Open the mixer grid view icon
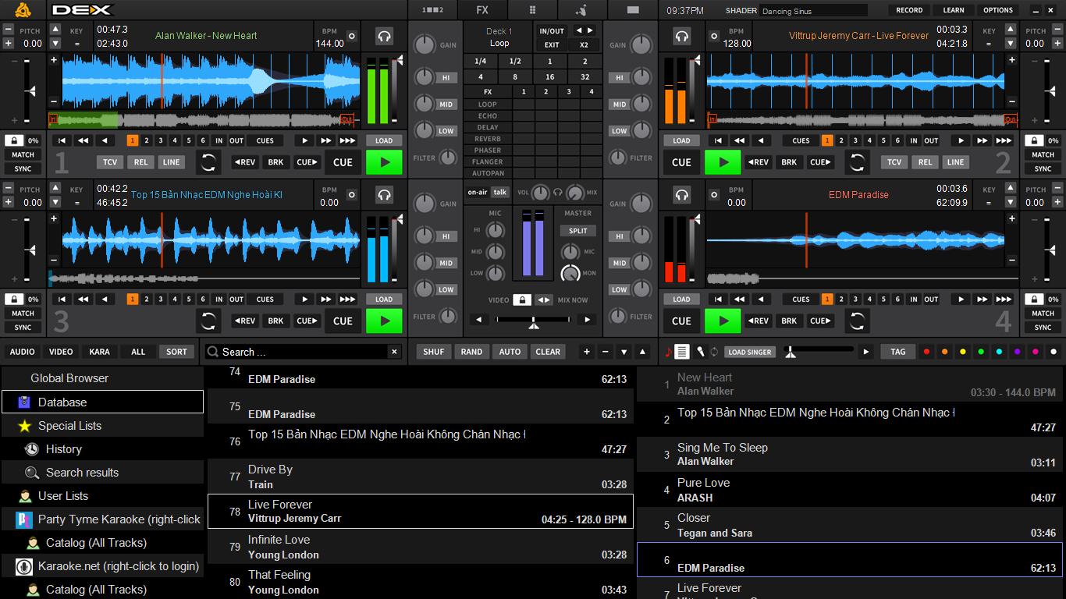The width and height of the screenshot is (1066, 599). click(x=532, y=10)
